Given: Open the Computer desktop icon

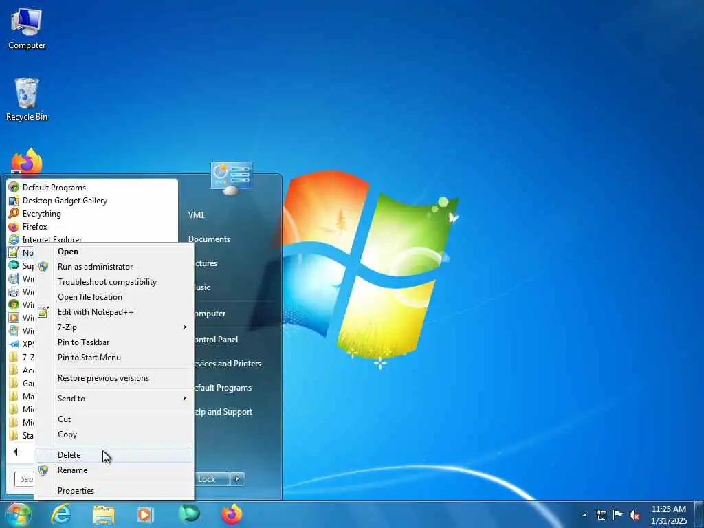Looking at the screenshot, I should coord(27,29).
